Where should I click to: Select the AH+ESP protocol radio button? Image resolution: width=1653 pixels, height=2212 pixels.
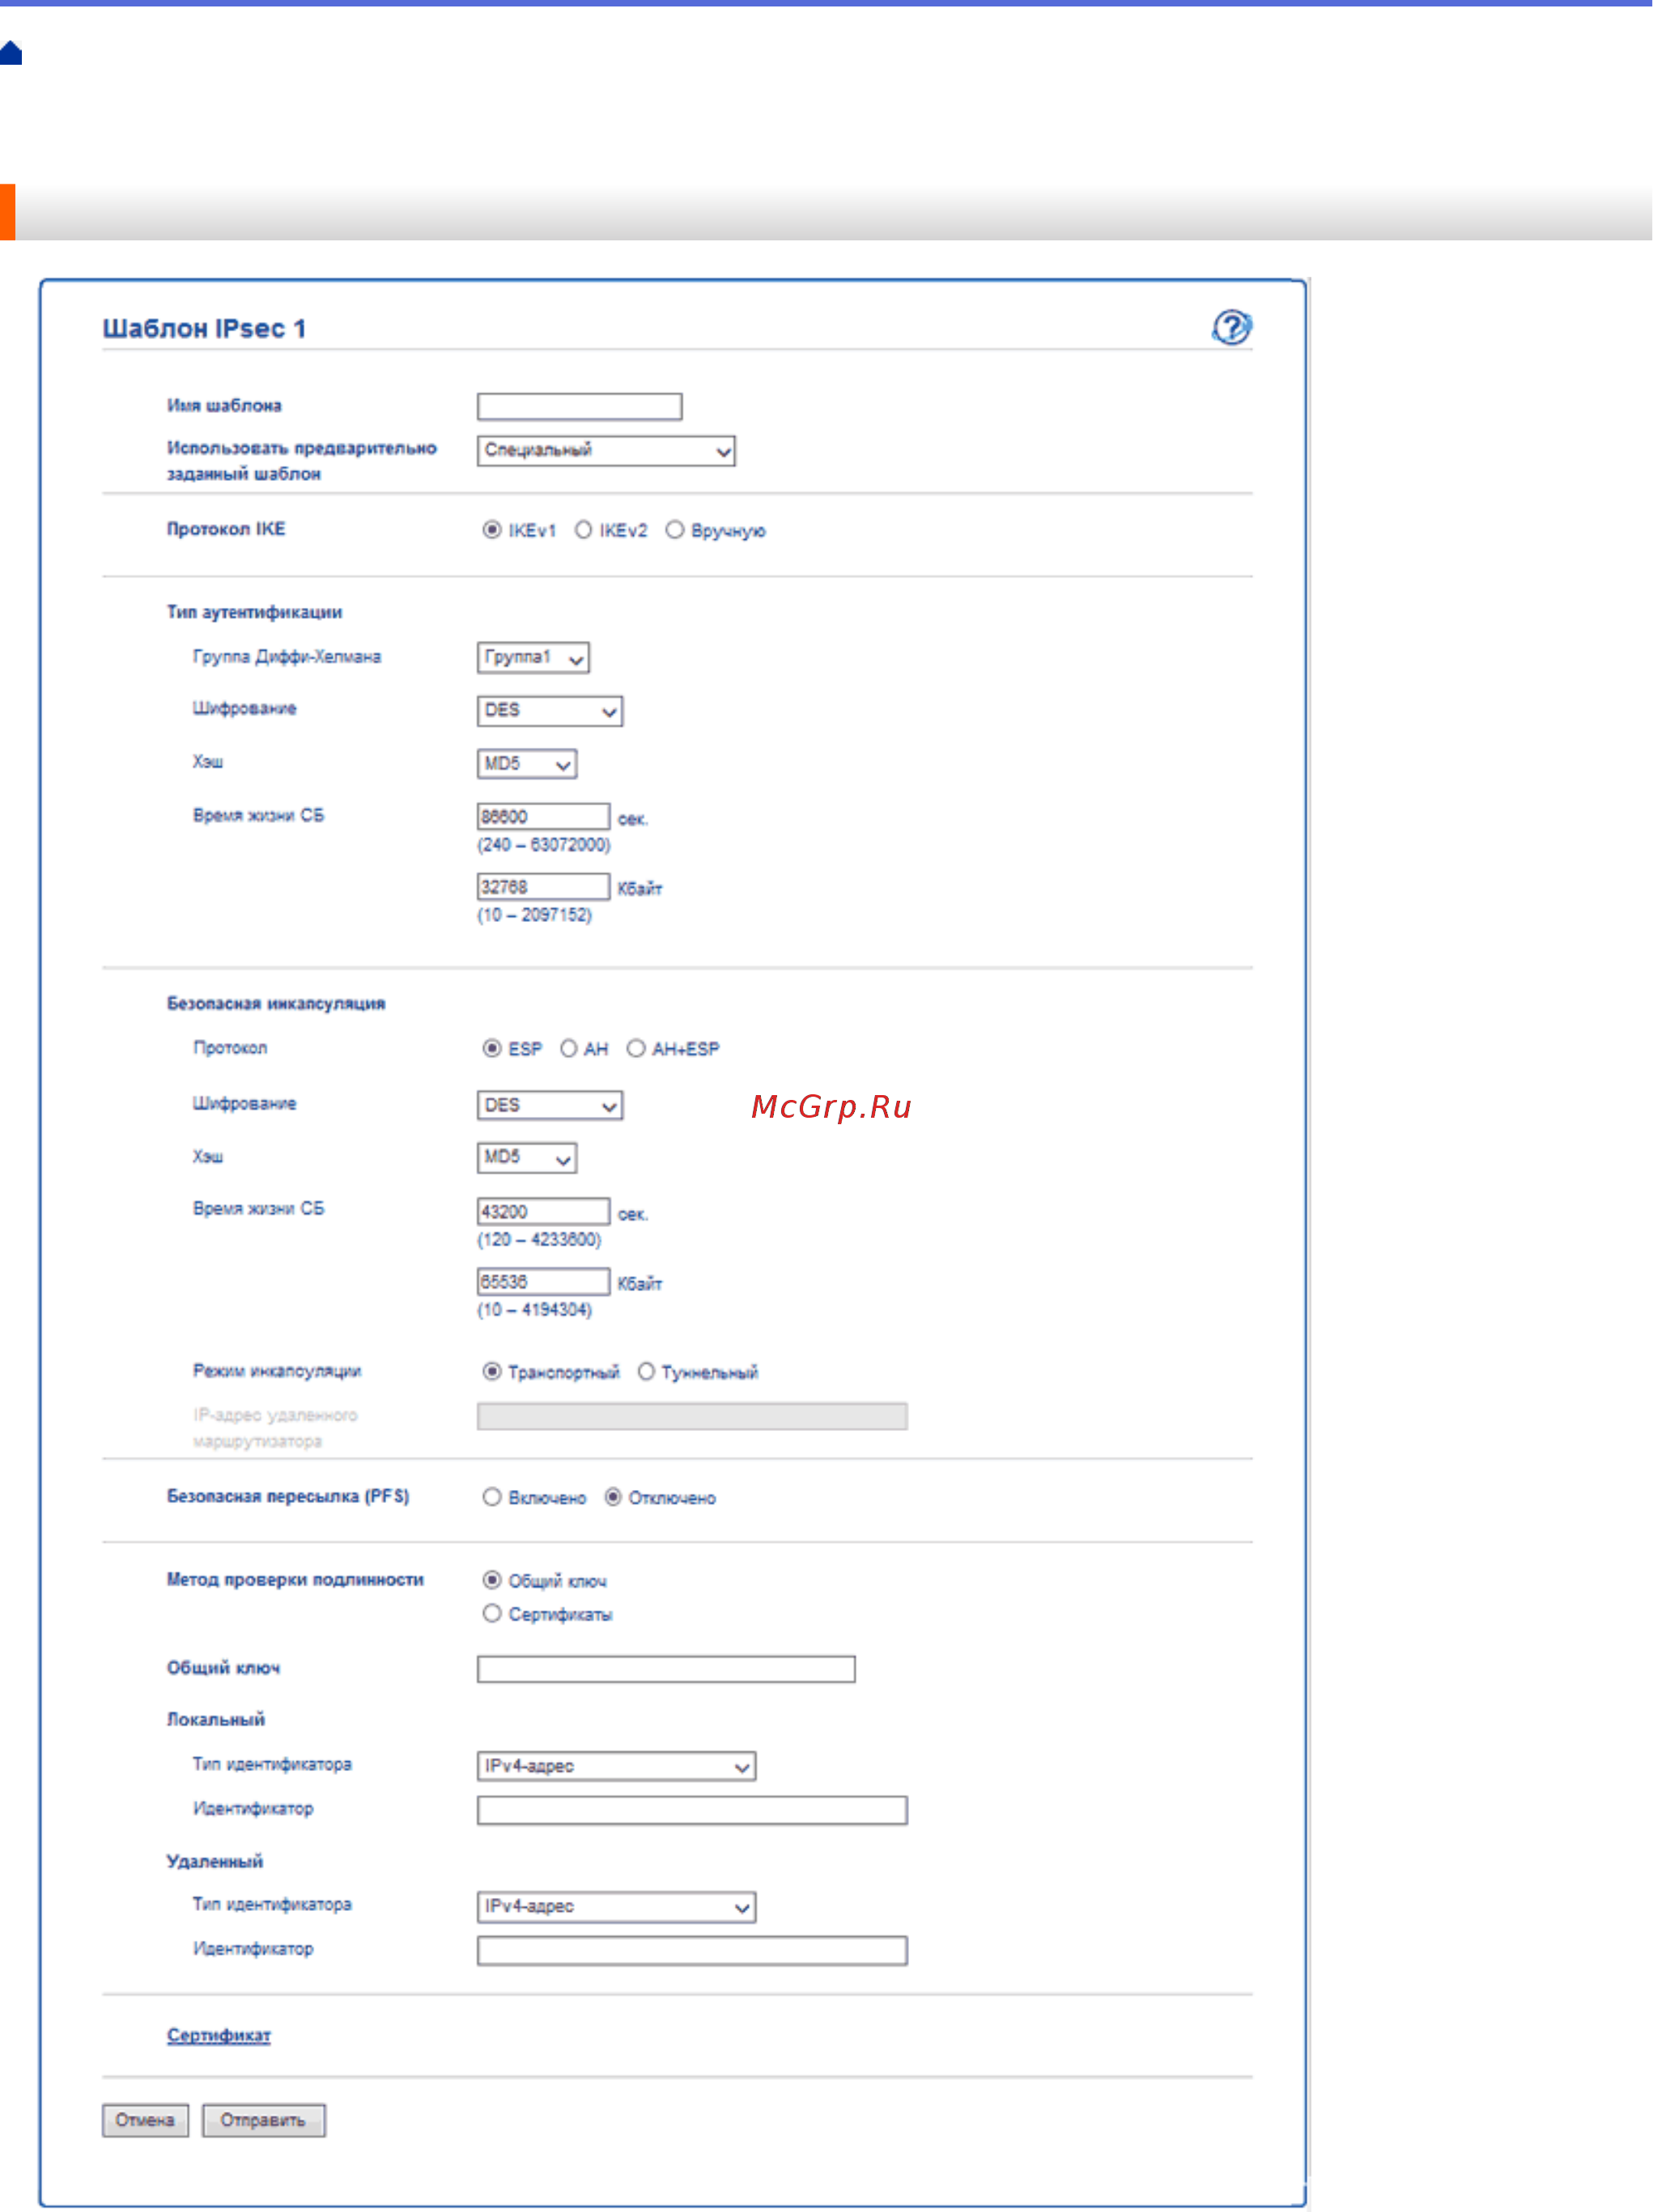coord(636,1048)
